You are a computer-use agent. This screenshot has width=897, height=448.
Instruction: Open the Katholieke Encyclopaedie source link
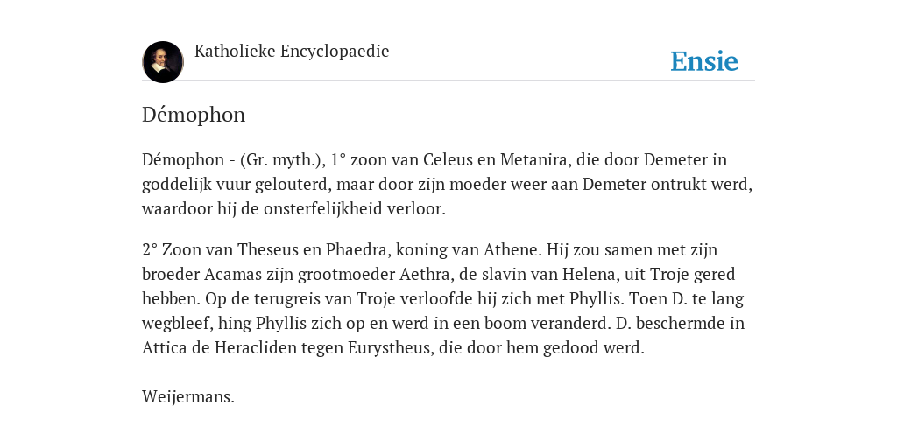(x=292, y=51)
